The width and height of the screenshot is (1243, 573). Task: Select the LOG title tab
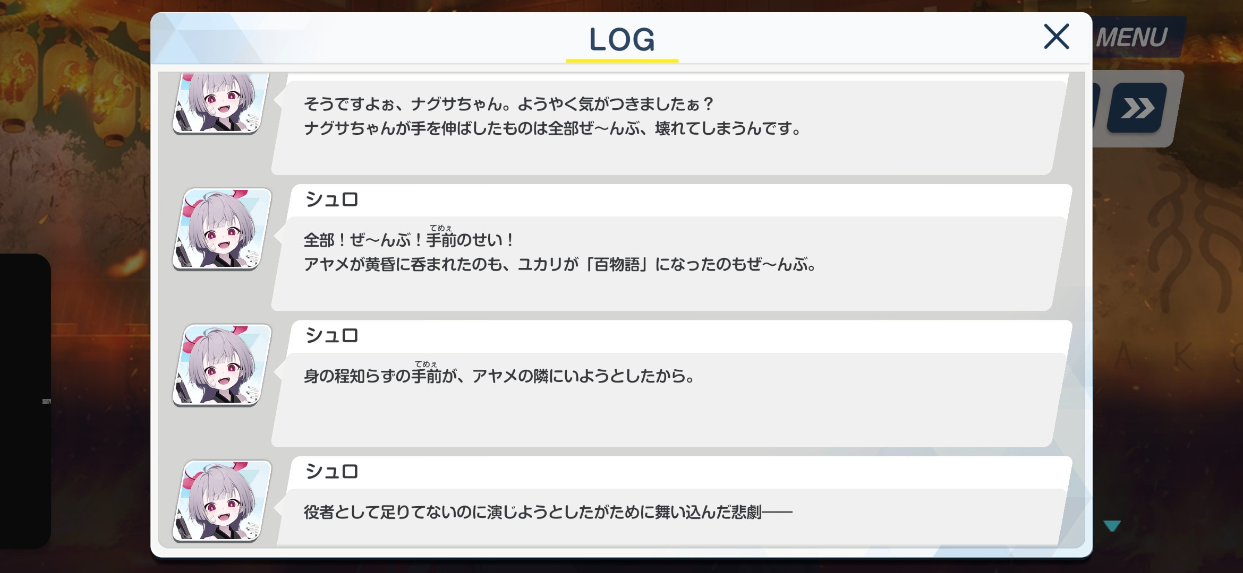[622, 40]
